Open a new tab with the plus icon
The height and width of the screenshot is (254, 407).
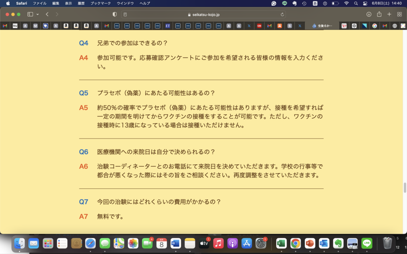pyautogui.click(x=389, y=14)
